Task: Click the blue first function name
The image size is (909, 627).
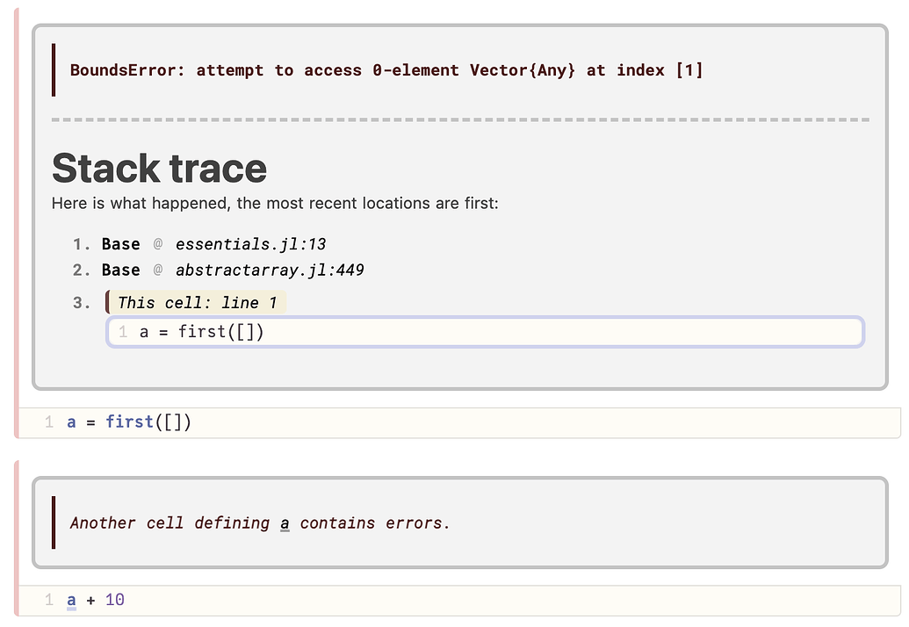Action: tap(129, 422)
